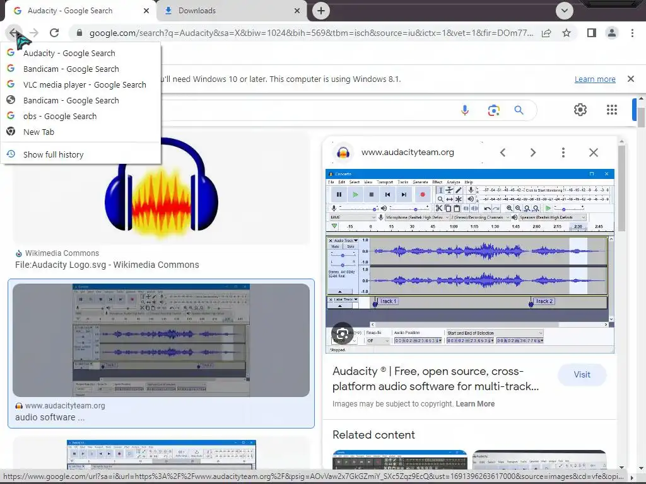Viewport: 646px width, 484px height.
Task: Click the padlock site info icon
Action: pyautogui.click(x=79, y=33)
